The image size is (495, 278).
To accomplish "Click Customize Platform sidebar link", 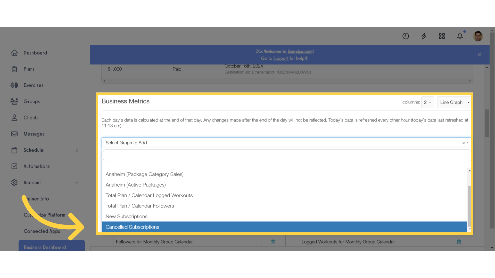I will (x=44, y=215).
